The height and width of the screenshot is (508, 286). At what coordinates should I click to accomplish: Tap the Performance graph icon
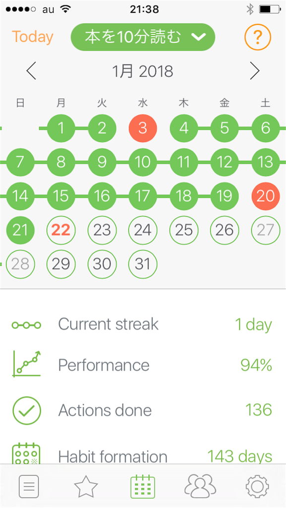point(27,364)
